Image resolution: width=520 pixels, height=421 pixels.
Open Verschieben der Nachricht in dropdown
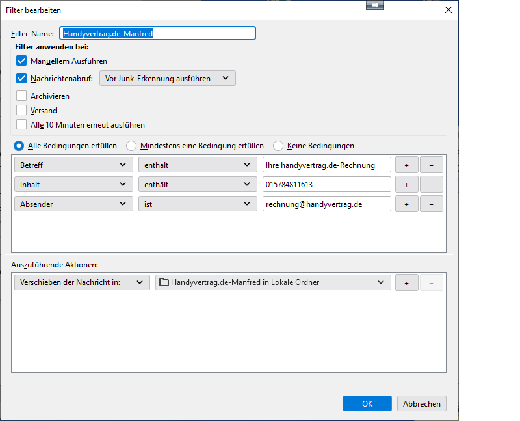click(83, 282)
